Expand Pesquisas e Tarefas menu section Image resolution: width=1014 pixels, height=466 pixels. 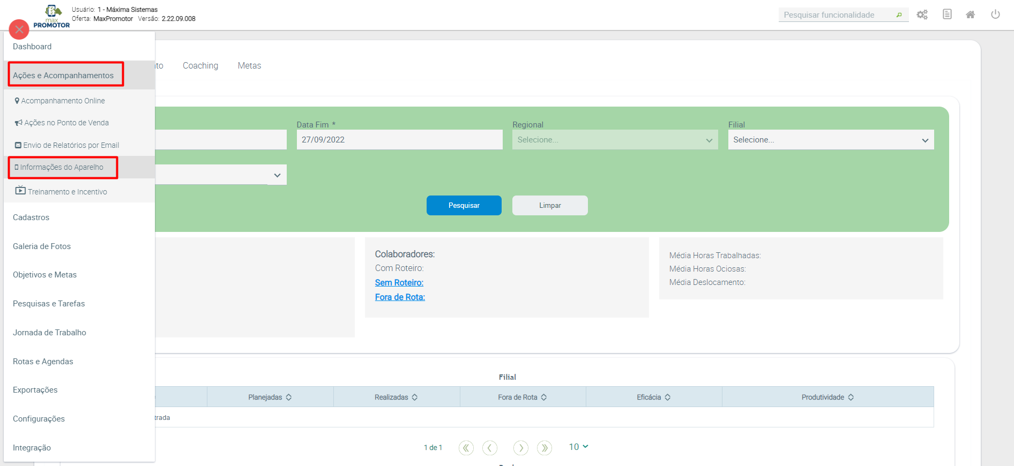tap(79, 304)
